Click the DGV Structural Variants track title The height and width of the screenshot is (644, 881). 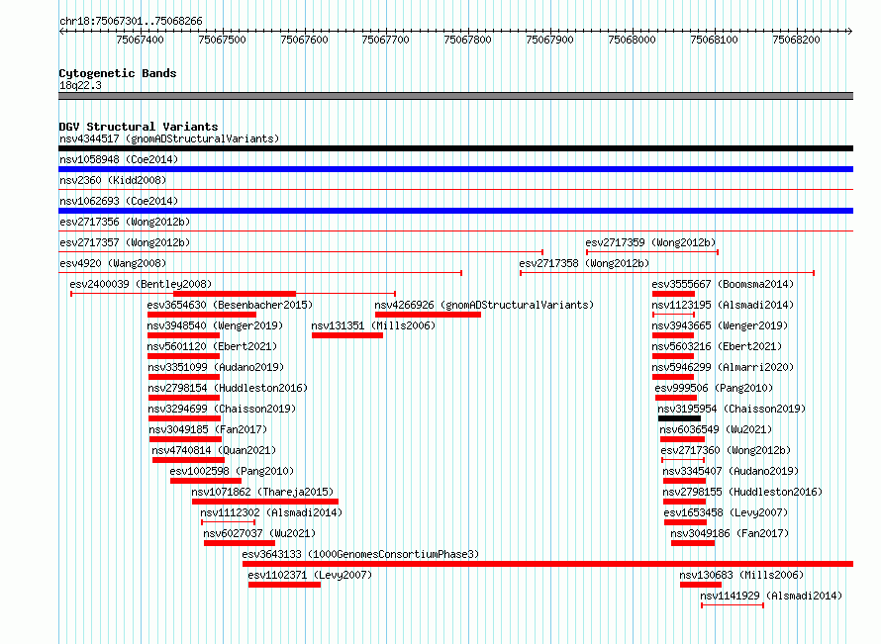click(x=139, y=127)
